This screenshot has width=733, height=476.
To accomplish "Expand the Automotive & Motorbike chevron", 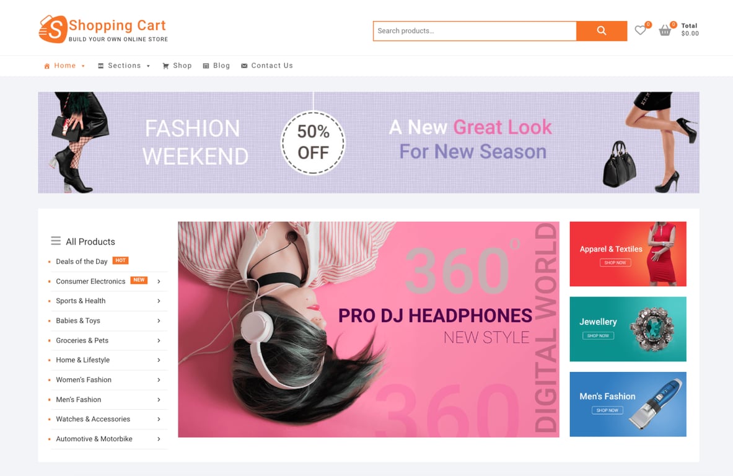I will (x=159, y=439).
